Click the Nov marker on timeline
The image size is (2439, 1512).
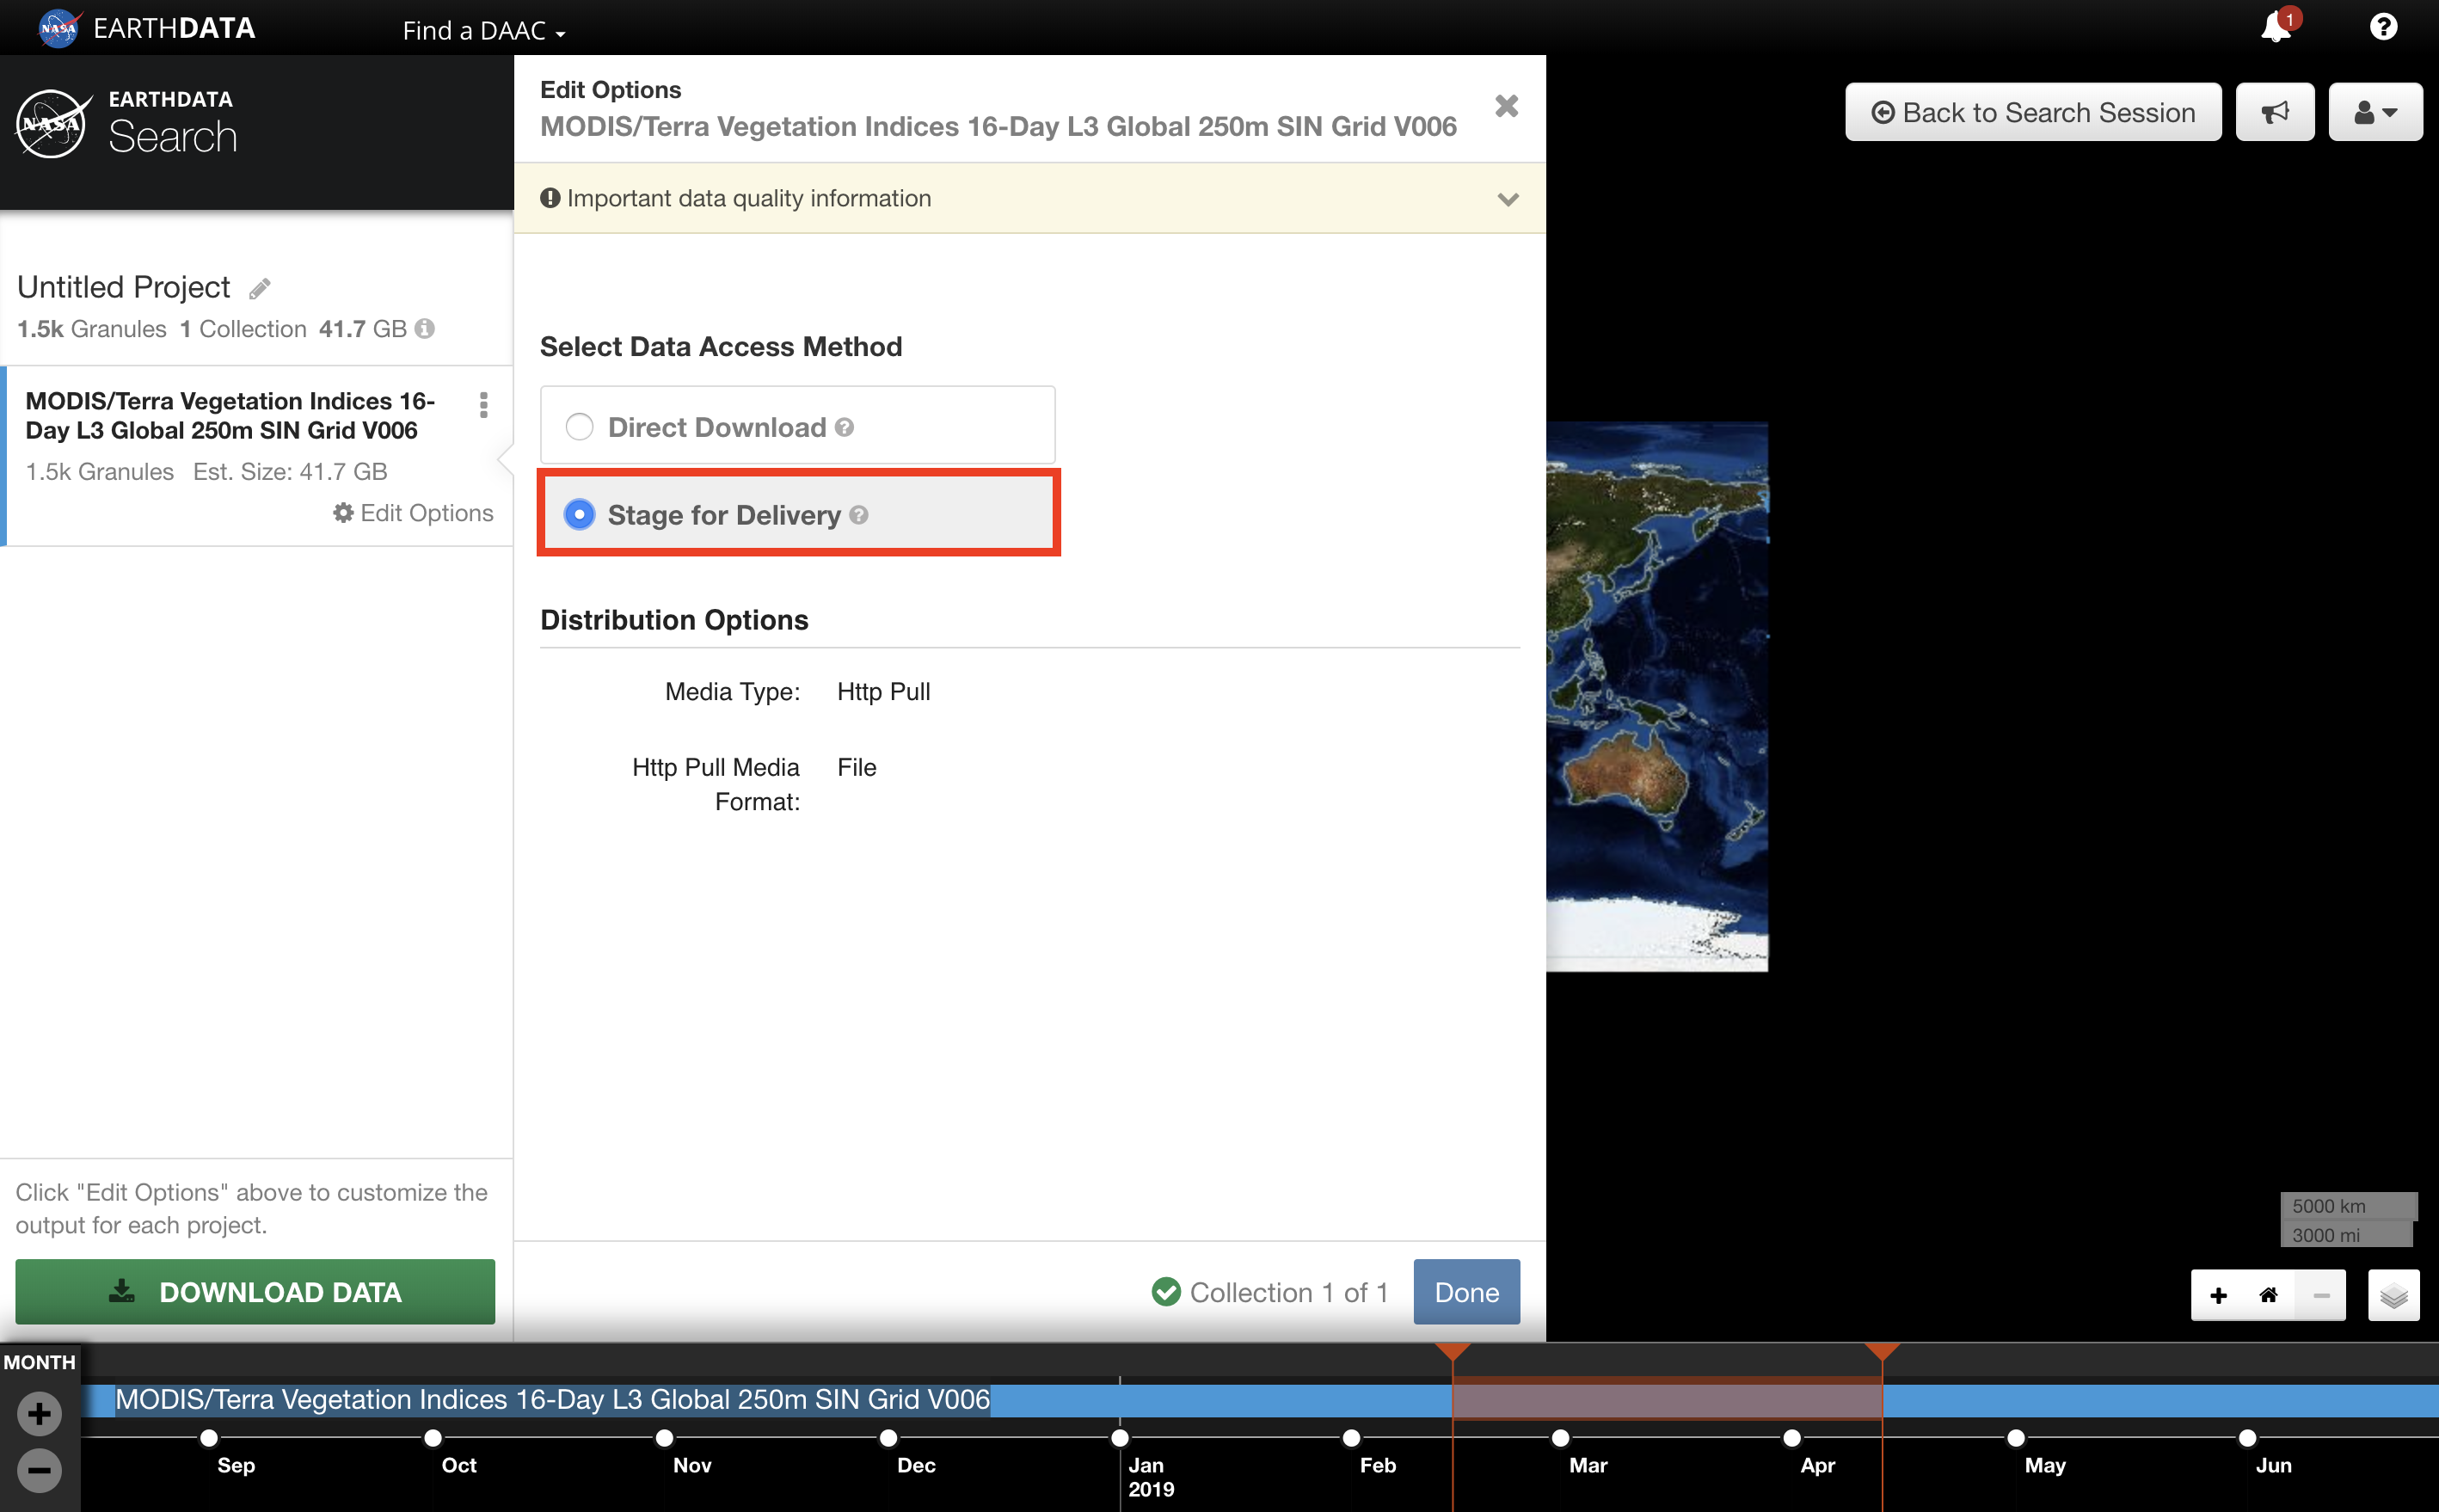coord(664,1438)
